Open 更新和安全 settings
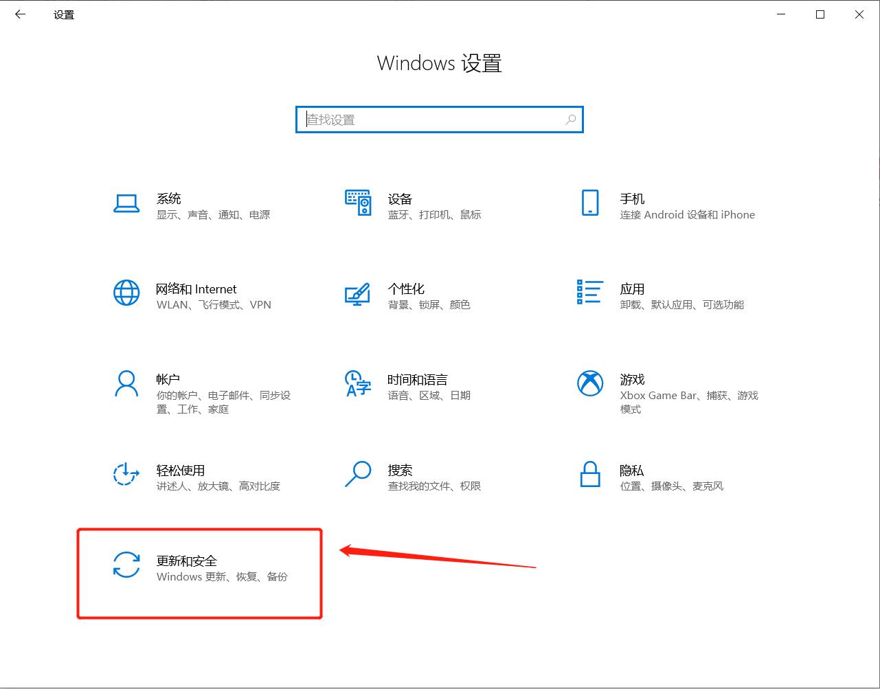880x689 pixels. point(186,566)
